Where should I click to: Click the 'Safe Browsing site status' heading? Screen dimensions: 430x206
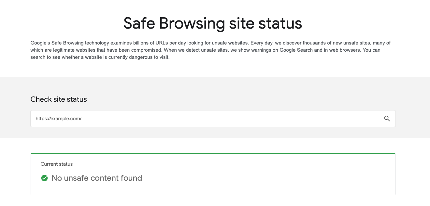coord(212,23)
